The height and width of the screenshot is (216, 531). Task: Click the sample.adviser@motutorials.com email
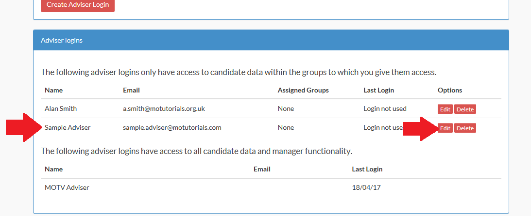(172, 128)
